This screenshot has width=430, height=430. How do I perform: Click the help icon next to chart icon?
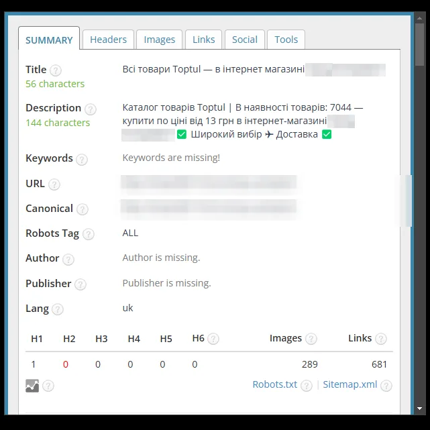(x=48, y=386)
